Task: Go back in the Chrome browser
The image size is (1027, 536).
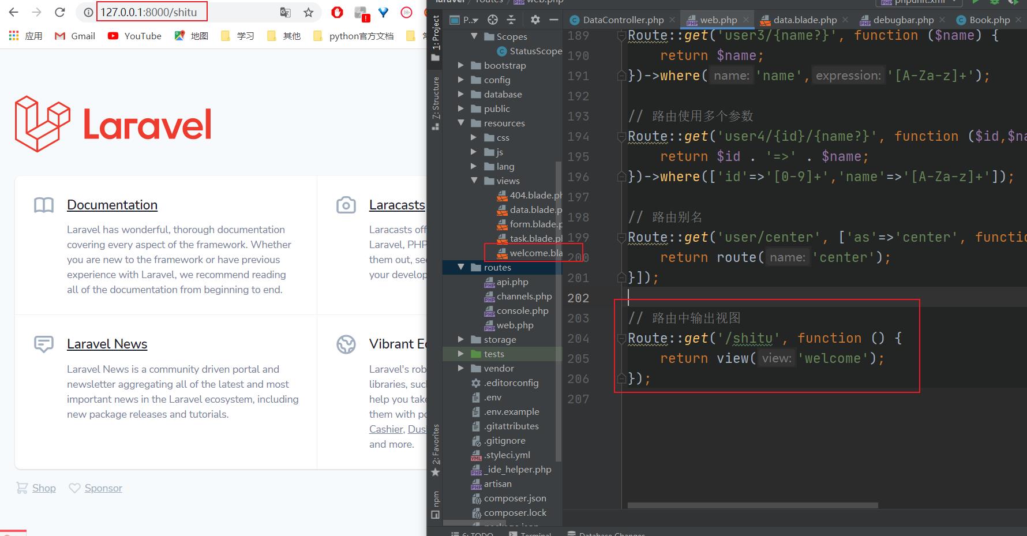Action: click(14, 12)
